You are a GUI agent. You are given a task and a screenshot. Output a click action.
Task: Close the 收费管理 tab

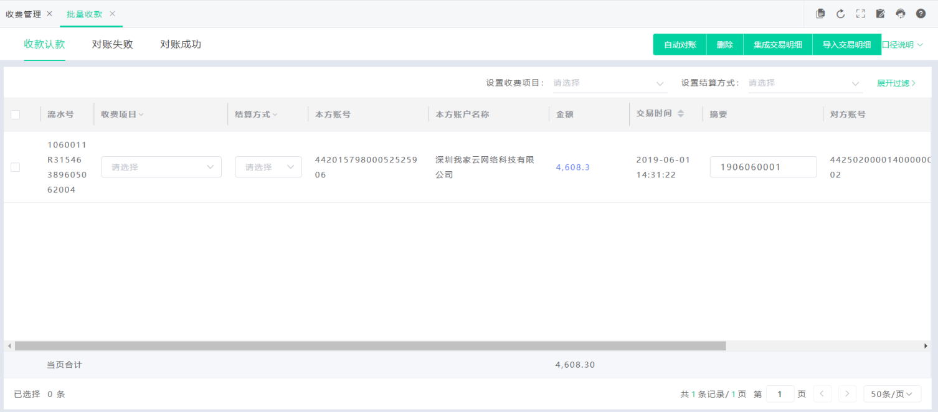click(x=50, y=14)
